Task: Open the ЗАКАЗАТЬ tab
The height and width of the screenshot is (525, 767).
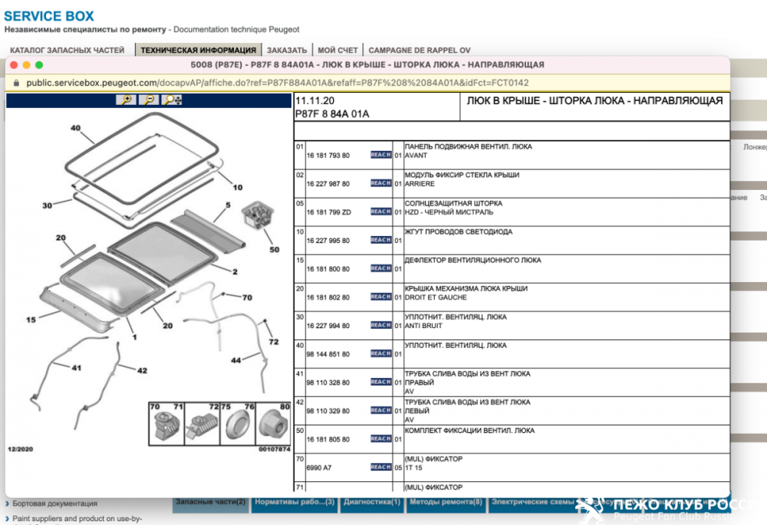Action: click(287, 51)
